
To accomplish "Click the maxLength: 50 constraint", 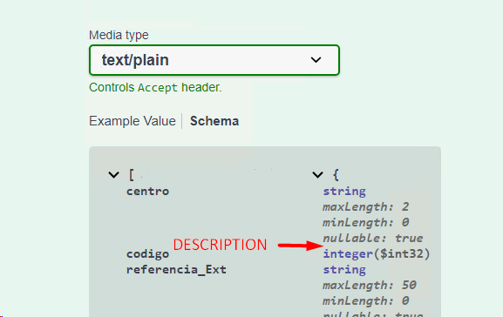I will [370, 286].
